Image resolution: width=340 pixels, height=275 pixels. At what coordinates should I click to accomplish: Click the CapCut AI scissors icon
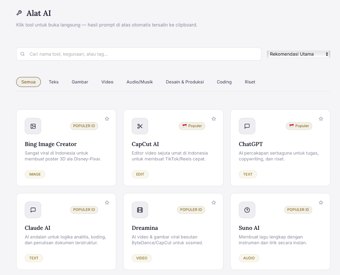pyautogui.click(x=140, y=126)
